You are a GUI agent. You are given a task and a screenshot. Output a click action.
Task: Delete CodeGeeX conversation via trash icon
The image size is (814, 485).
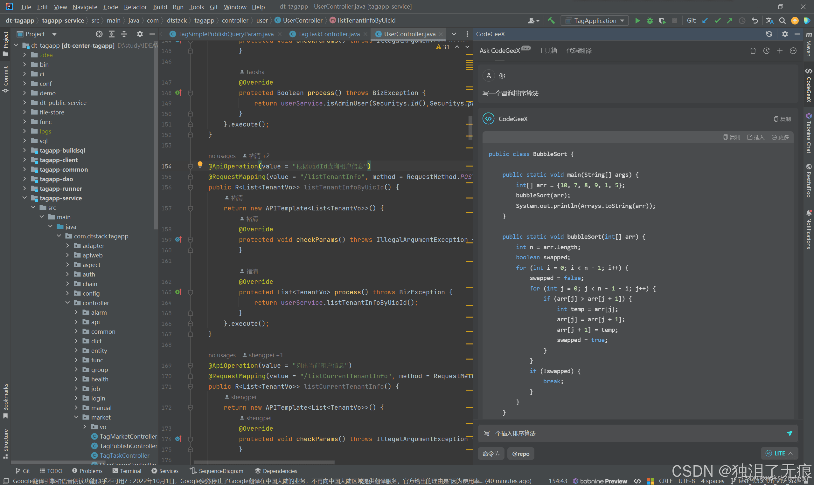tap(753, 51)
